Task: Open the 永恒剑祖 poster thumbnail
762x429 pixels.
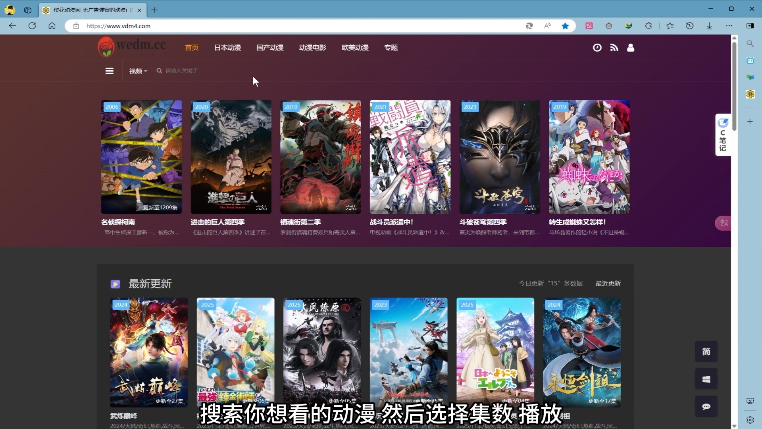Action: (582, 352)
